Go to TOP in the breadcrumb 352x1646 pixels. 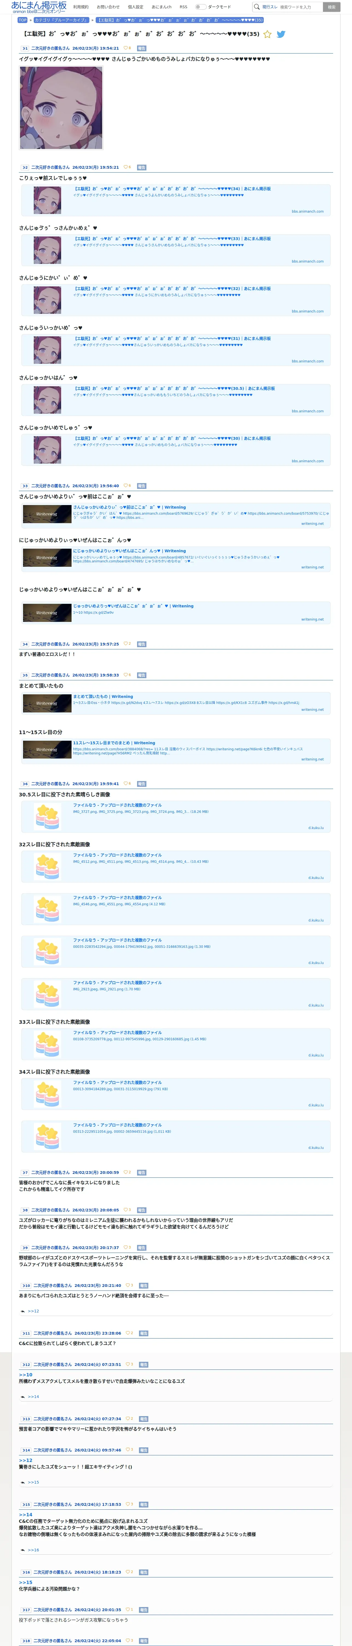point(22,20)
